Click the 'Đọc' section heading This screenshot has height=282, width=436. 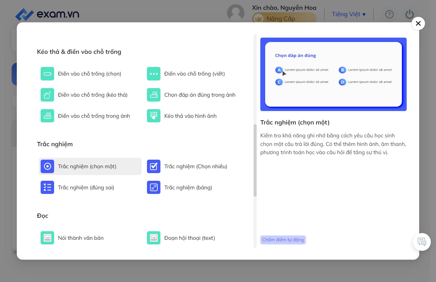click(42, 216)
